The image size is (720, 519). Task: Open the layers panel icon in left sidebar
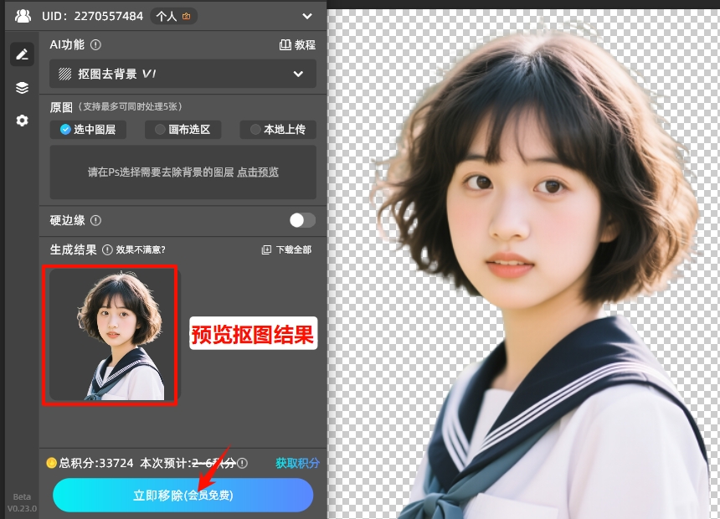click(x=22, y=87)
